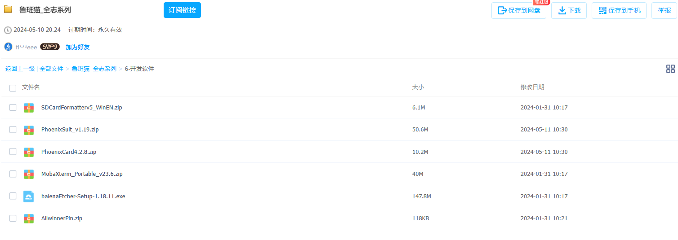678x240 pixels.
Task: Check the balenaEtcher-Setup checkbox
Action: [13, 196]
